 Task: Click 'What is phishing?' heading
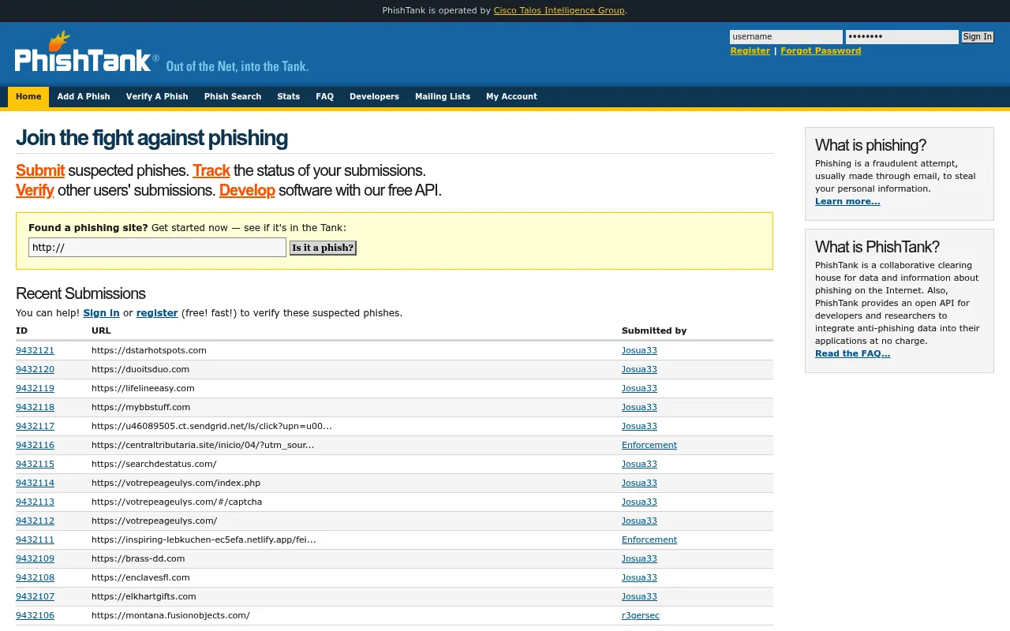click(x=871, y=145)
